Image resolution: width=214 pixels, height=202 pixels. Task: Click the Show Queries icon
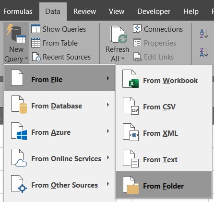tap(36, 29)
